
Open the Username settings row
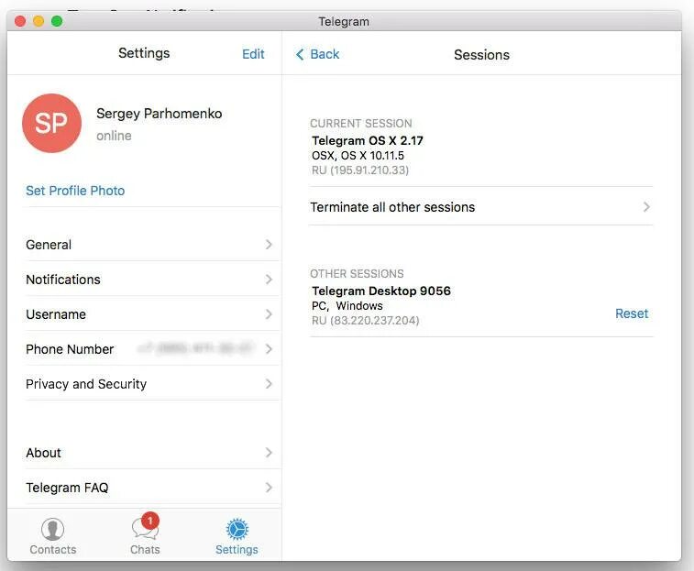[x=149, y=314]
